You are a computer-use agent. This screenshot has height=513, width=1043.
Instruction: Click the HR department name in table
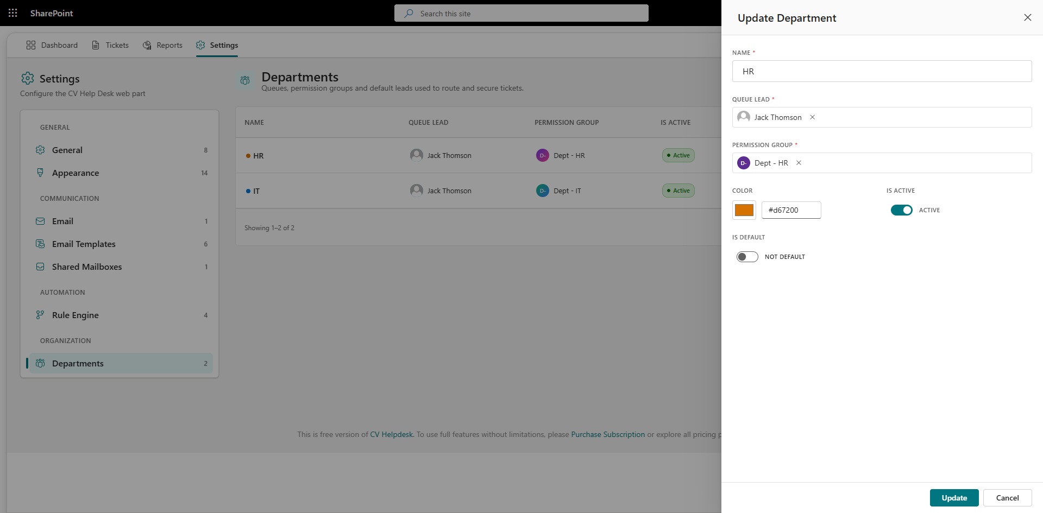(x=259, y=156)
